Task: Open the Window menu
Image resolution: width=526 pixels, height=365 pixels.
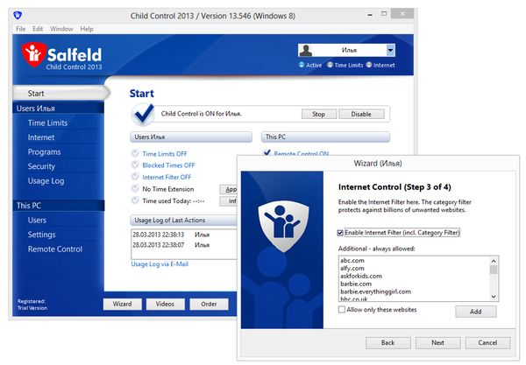Action: [x=61, y=29]
